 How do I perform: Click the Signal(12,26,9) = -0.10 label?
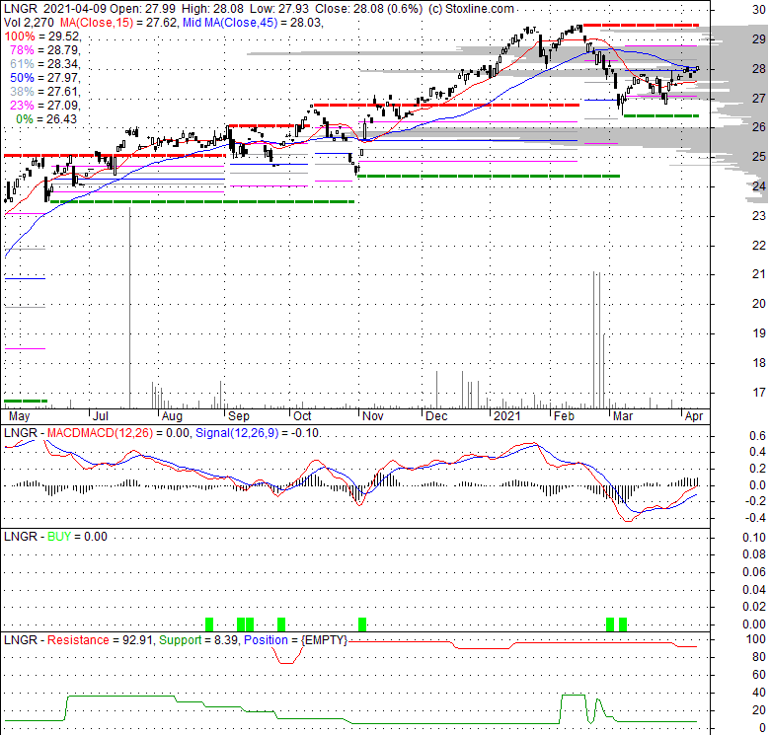point(258,433)
